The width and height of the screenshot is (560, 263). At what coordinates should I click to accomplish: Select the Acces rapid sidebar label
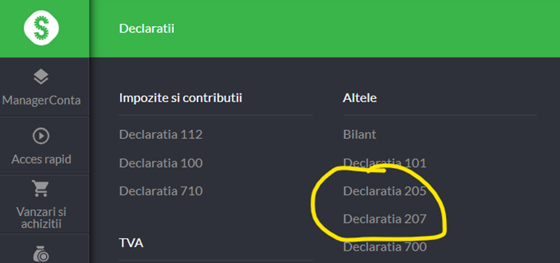pyautogui.click(x=41, y=159)
